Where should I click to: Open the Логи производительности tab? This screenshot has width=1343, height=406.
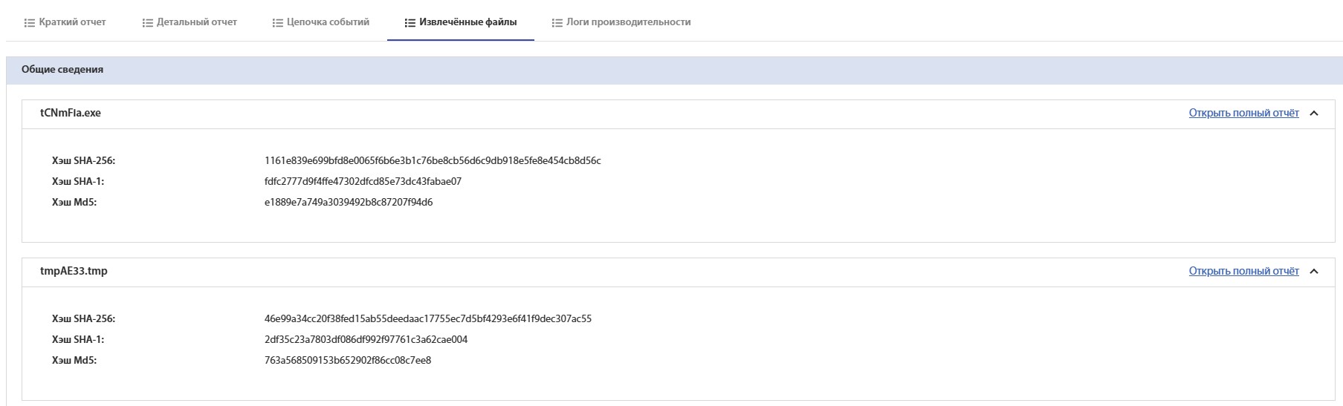628,22
